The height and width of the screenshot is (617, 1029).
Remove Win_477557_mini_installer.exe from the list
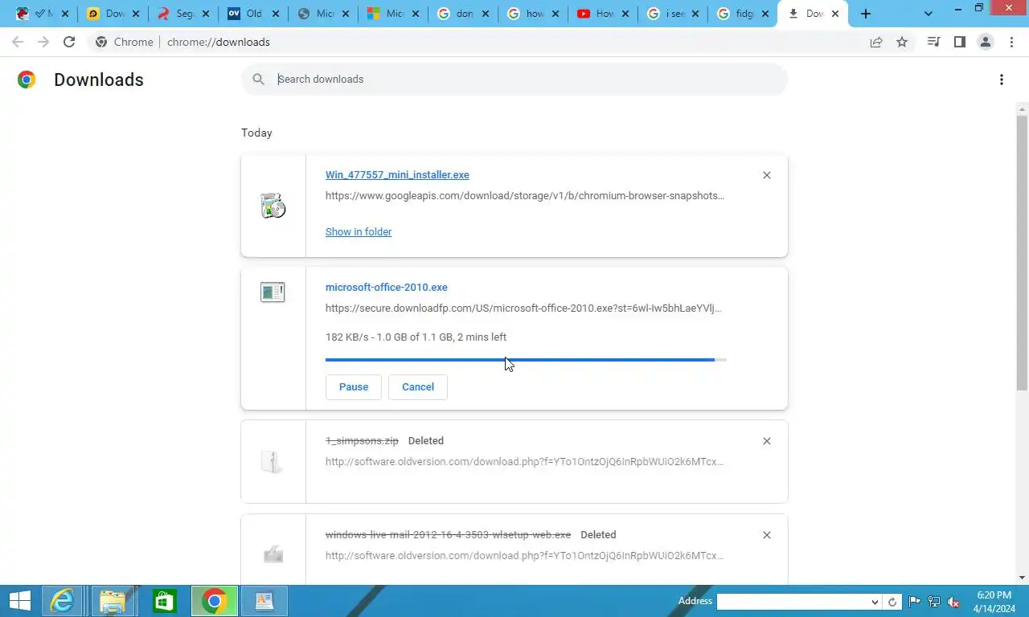(766, 175)
